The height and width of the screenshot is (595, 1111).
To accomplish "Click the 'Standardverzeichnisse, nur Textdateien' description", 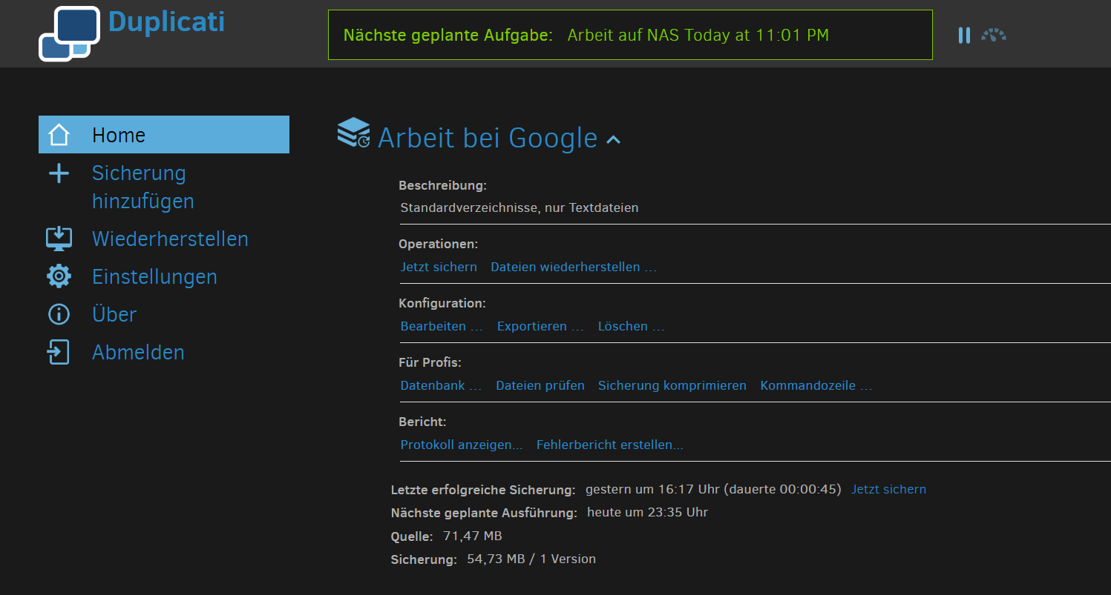I will 520,207.
